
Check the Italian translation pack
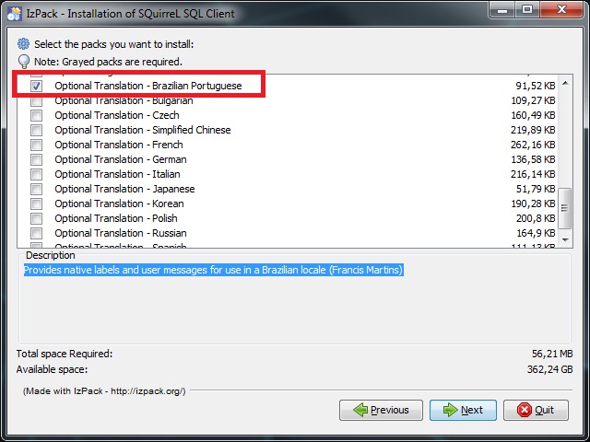pyautogui.click(x=37, y=174)
